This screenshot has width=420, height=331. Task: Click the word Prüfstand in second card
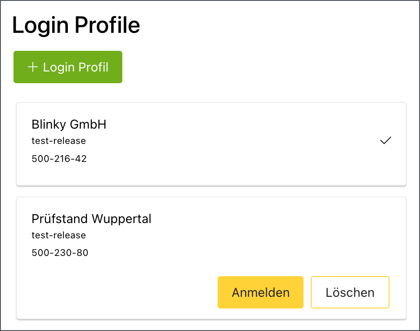(x=60, y=219)
